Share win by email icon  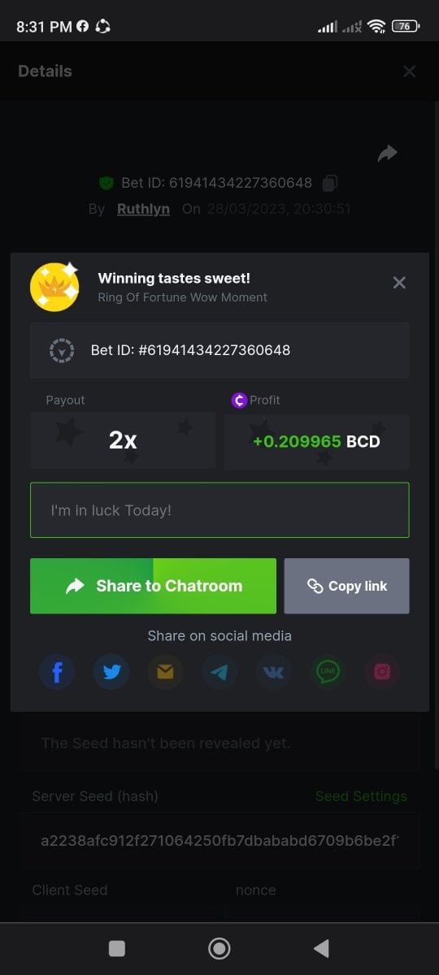pos(165,672)
